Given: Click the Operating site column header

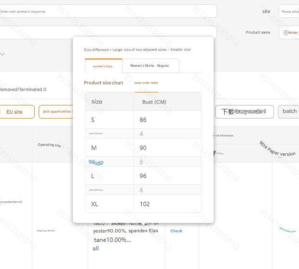Looking at the screenshot, I should pos(49,145).
